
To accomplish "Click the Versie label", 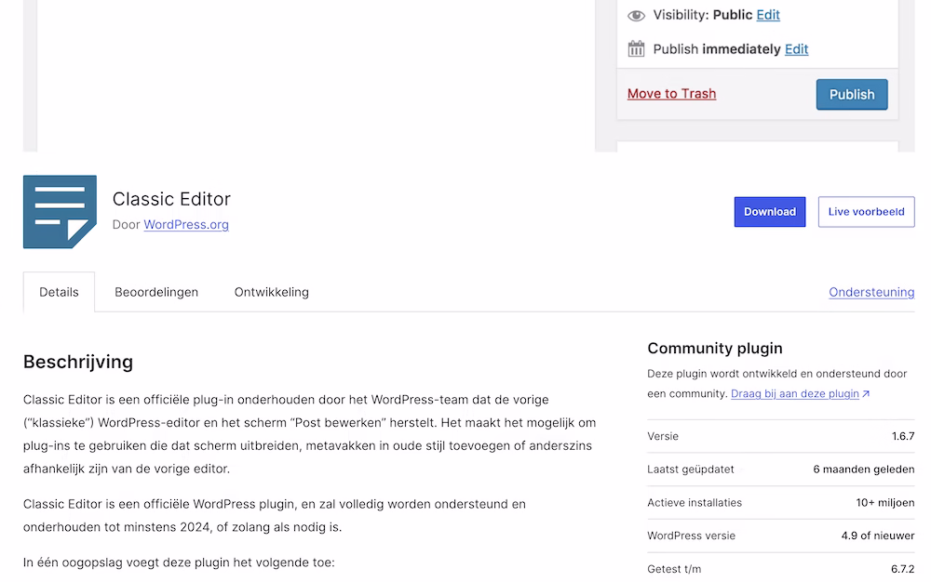I will (663, 436).
